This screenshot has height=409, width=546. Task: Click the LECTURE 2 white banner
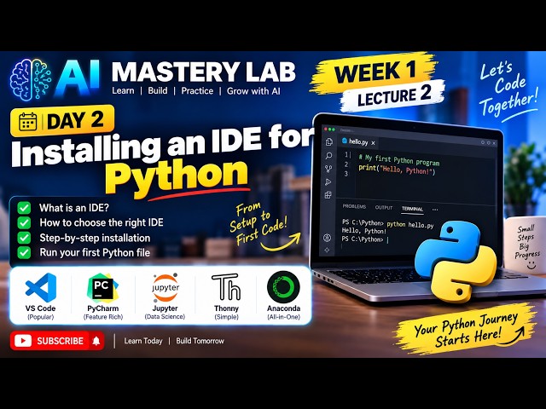[393, 95]
